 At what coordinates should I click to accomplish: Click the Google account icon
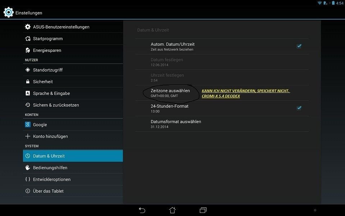[28, 125]
